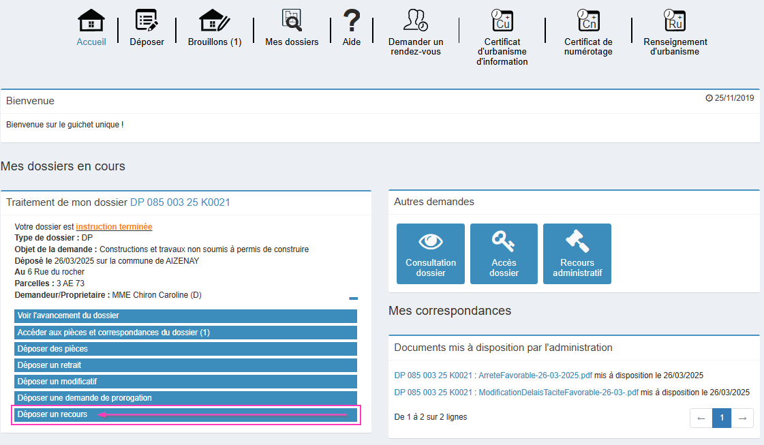This screenshot has height=445, width=764.
Task: Click the Accueil house icon
Action: [x=91, y=20]
